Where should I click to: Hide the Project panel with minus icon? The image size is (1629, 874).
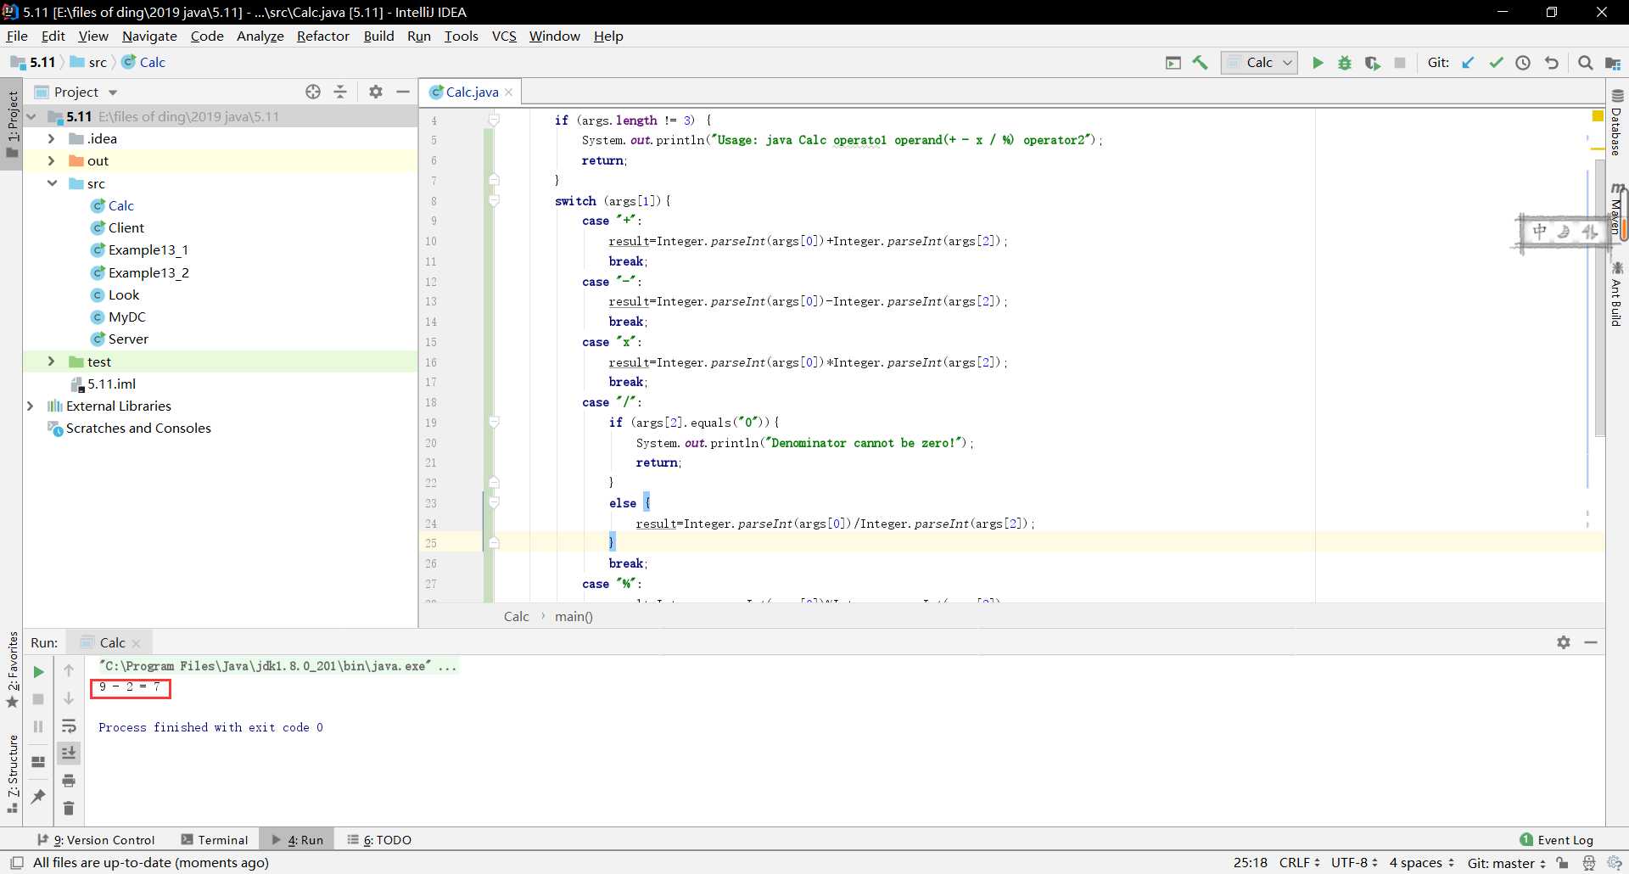pos(403,92)
